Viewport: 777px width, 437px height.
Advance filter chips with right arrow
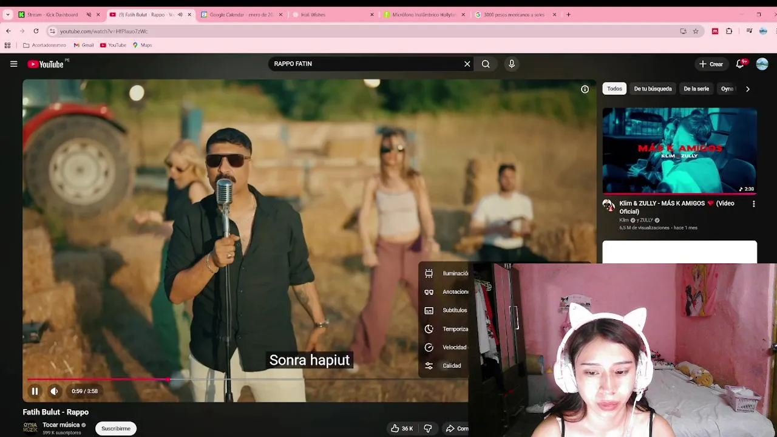pyautogui.click(x=747, y=89)
